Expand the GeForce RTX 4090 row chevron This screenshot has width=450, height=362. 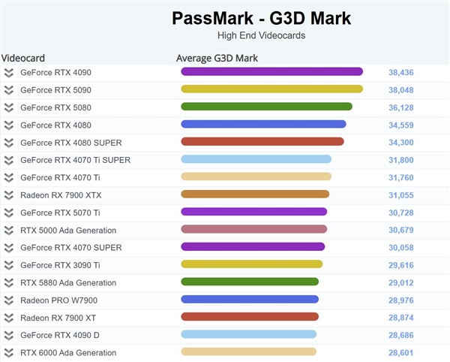[9, 73]
